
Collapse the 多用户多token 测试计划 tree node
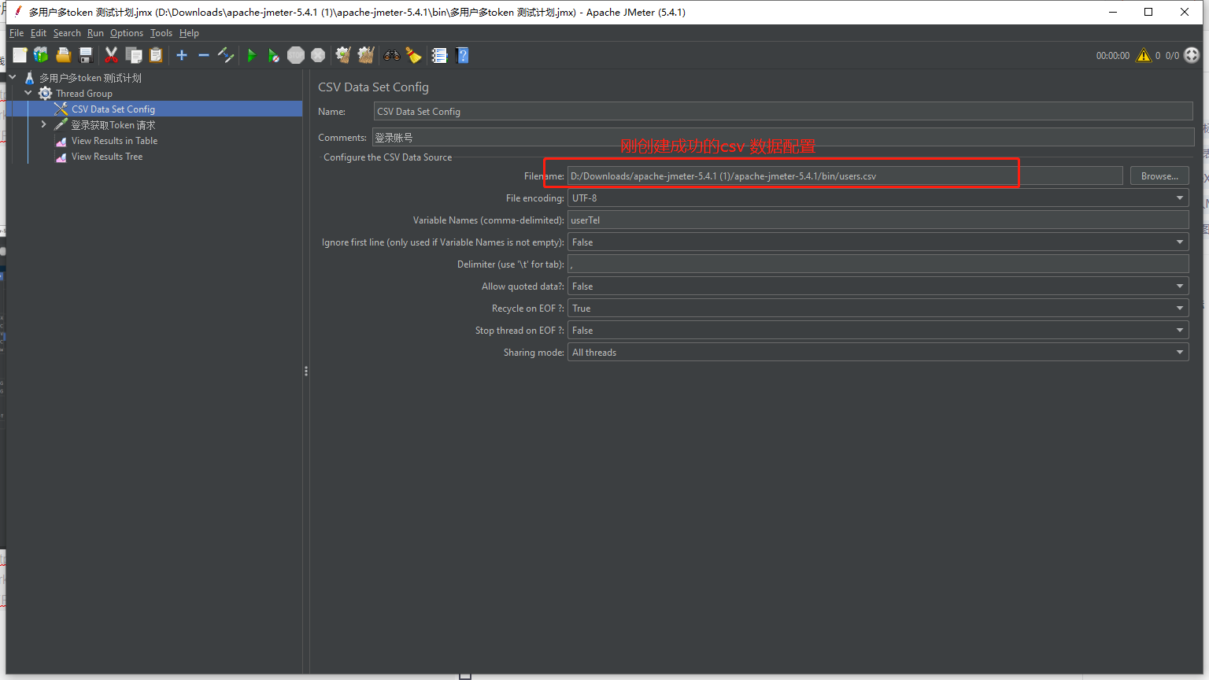13,77
